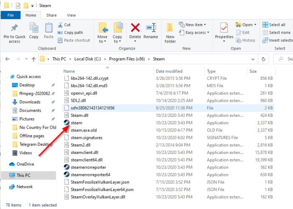Expand breadcrumb arrow after This PC
Image resolution: width=293 pixels, height=209 pixels.
point(70,59)
